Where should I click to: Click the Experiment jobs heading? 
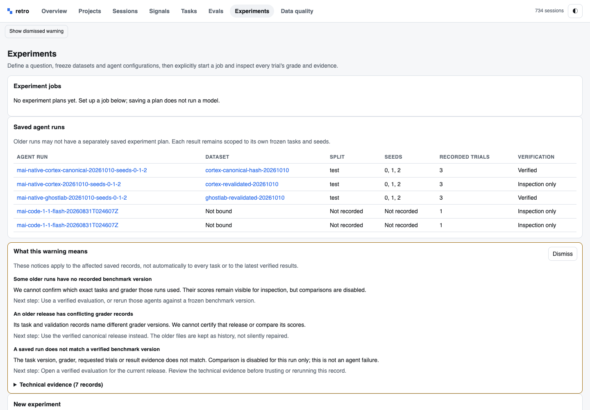[37, 86]
